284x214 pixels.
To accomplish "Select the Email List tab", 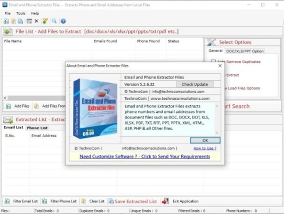I will click(14, 128).
